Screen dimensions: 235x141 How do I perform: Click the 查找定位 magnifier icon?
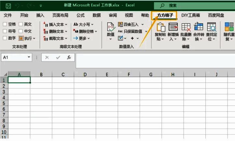click(212, 27)
